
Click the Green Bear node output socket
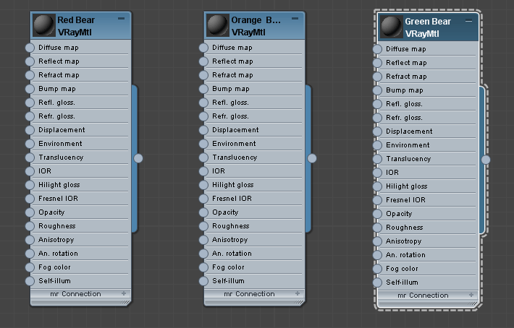click(486, 160)
